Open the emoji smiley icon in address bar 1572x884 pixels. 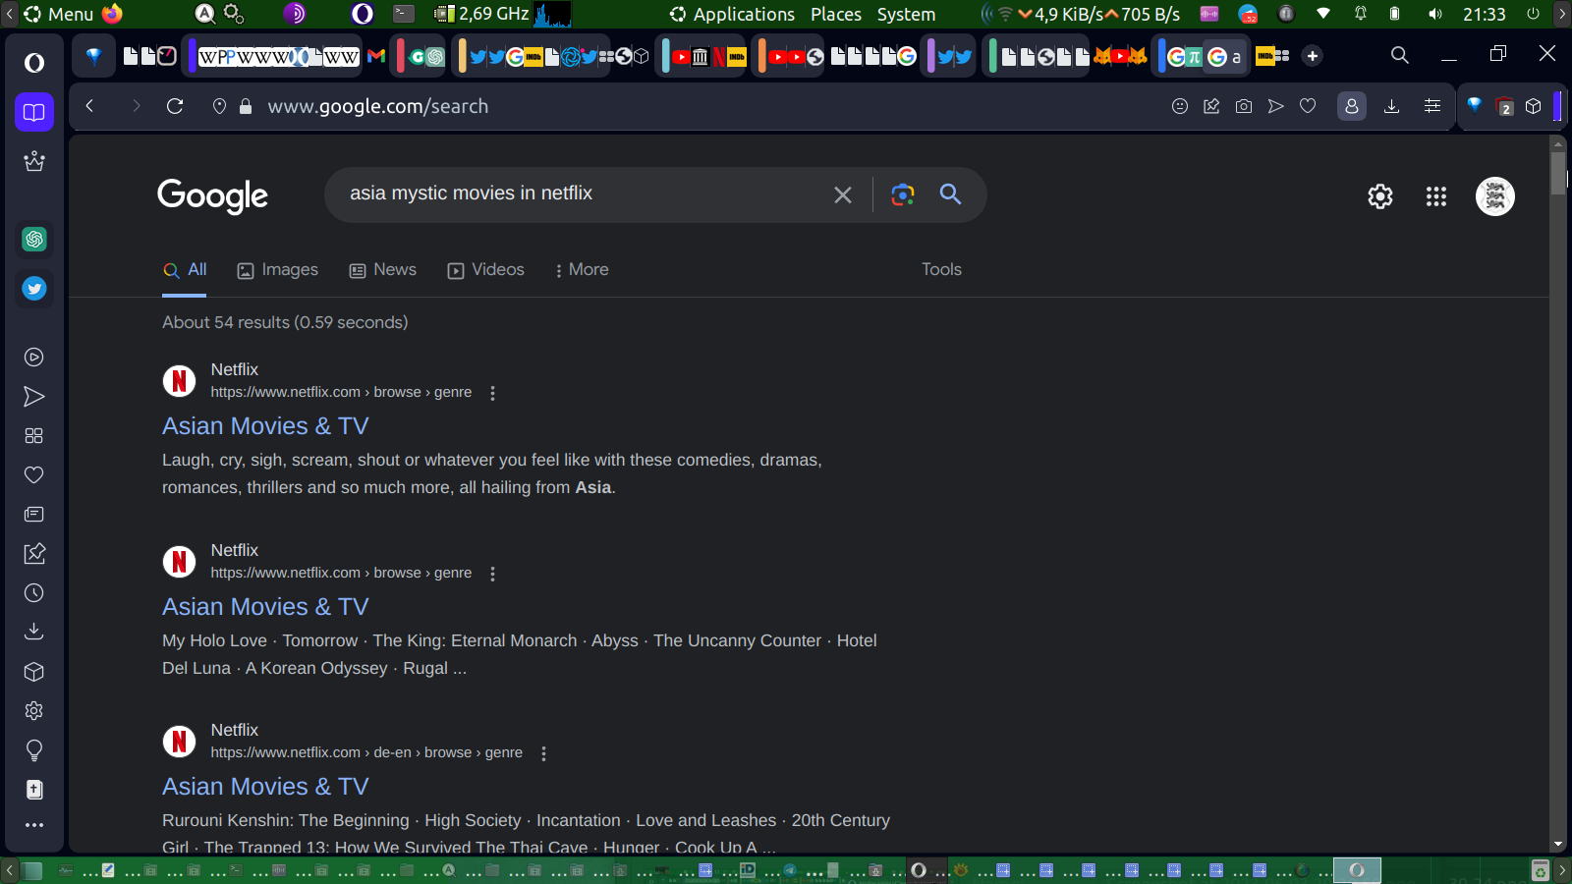(1180, 106)
